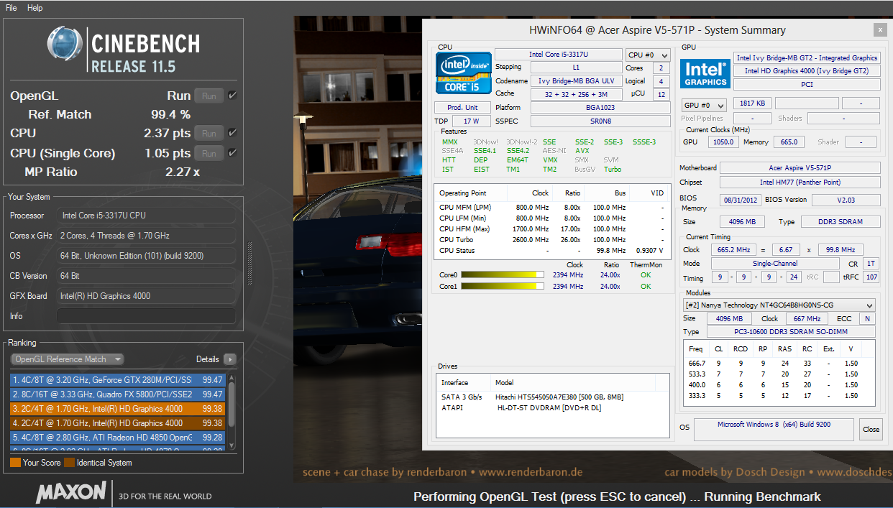Image resolution: width=893 pixels, height=508 pixels.
Task: Click the Processor field in Your System
Action: (x=146, y=216)
